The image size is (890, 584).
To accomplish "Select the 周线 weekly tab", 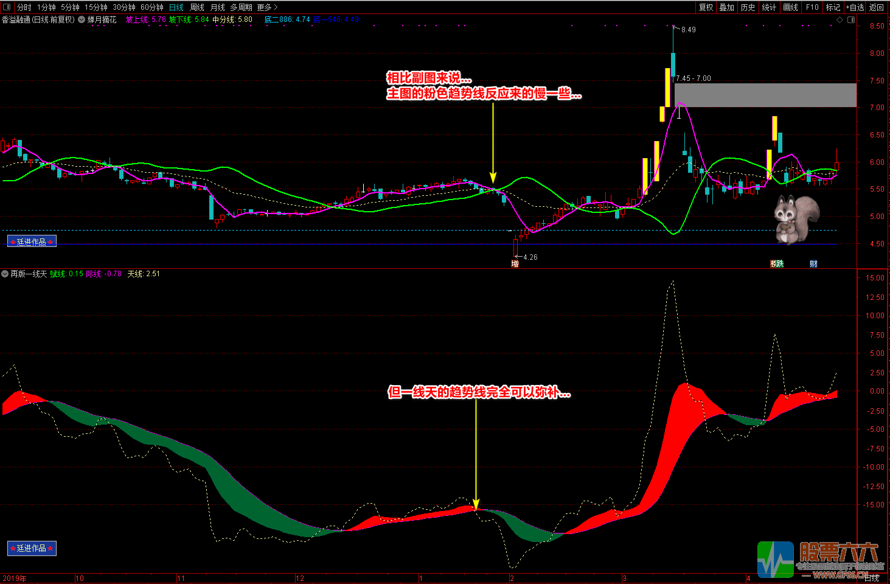I will pos(197,7).
